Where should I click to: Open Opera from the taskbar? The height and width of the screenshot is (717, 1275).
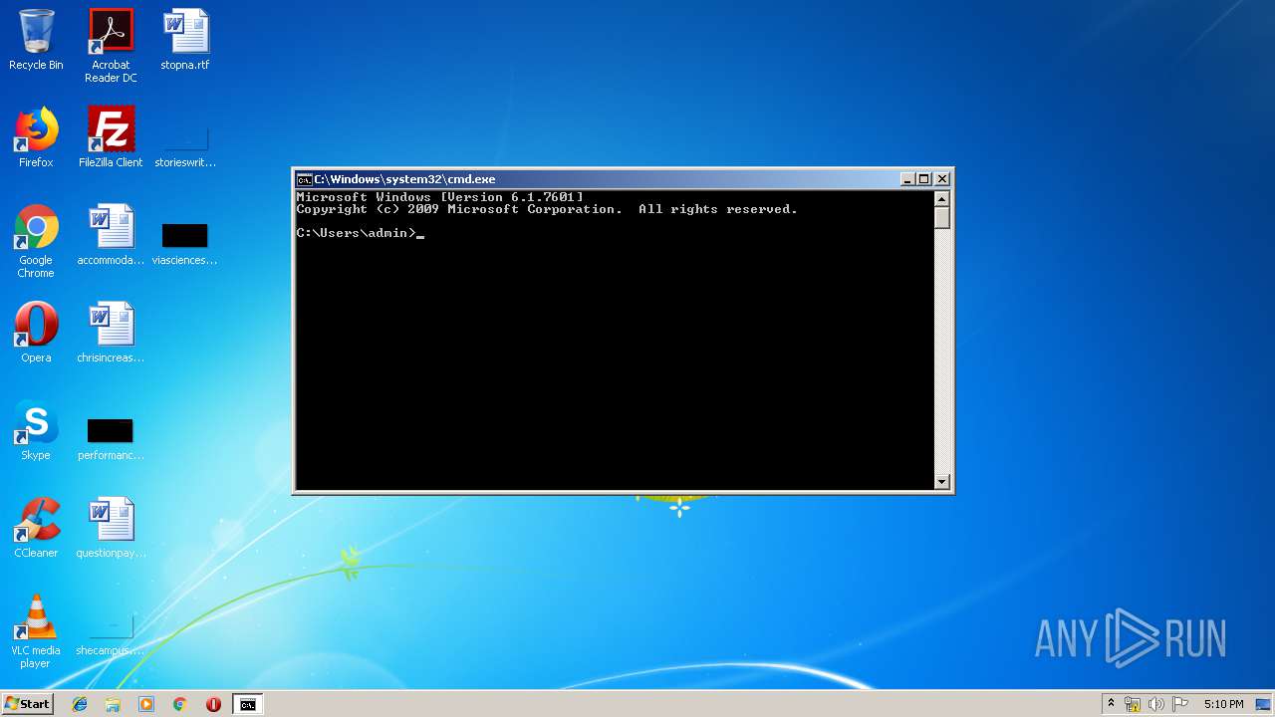(x=213, y=704)
